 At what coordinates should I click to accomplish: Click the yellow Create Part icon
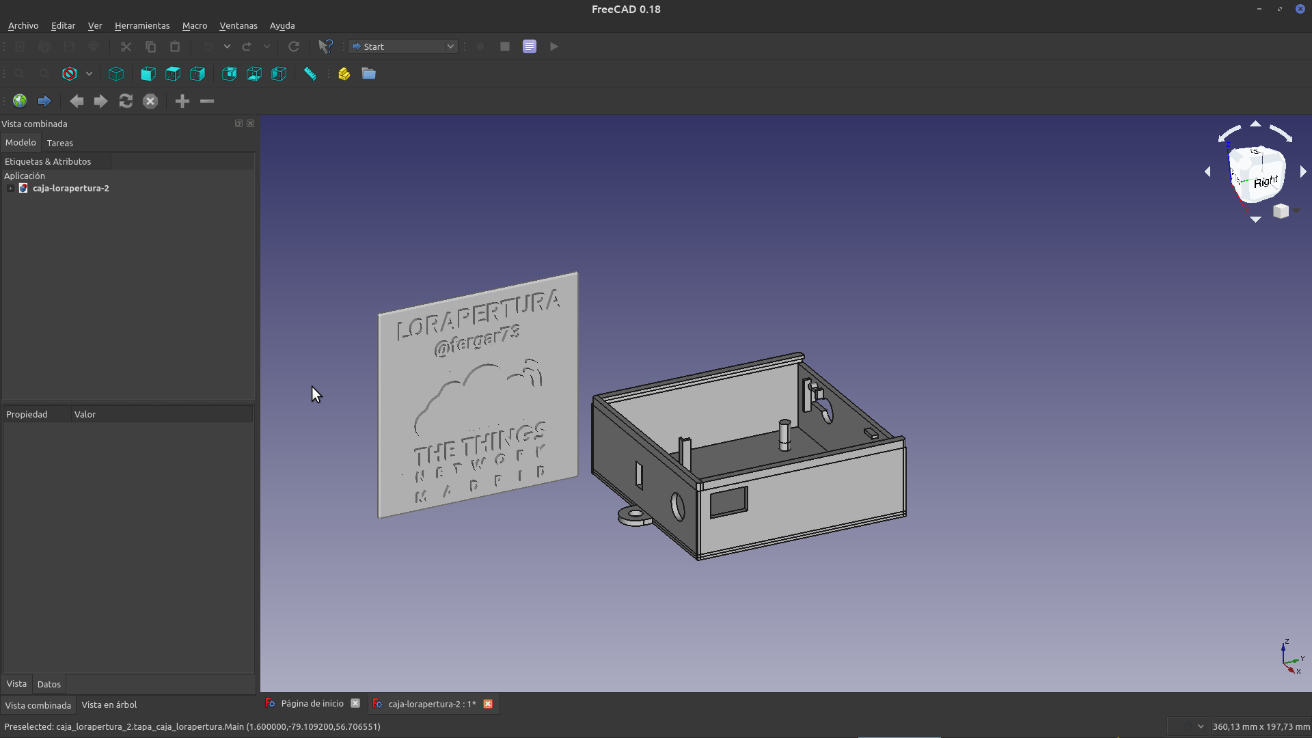(344, 74)
